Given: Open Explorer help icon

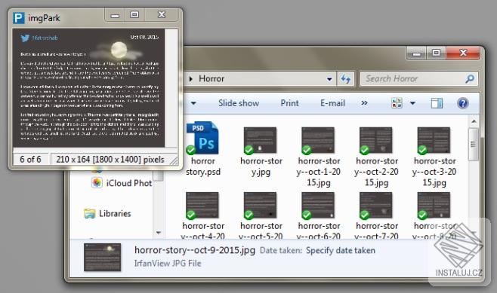Looking at the screenshot, I should click(x=463, y=103).
